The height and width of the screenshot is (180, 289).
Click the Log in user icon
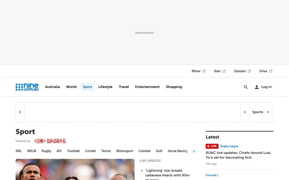point(256,87)
